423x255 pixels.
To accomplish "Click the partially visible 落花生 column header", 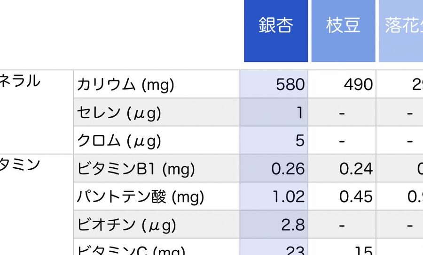I will [402, 26].
